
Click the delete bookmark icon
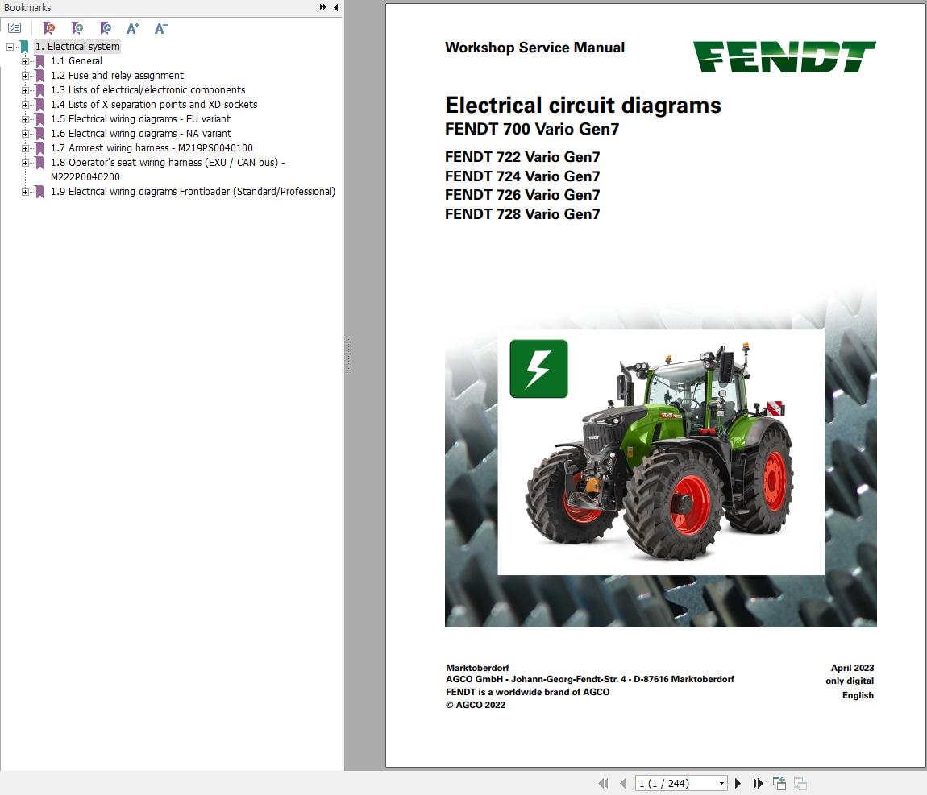pos(49,27)
